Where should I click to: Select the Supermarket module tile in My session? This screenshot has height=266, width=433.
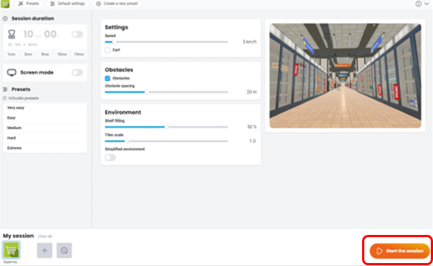pyautogui.click(x=11, y=250)
